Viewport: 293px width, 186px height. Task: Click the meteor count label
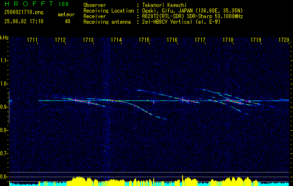pyautogui.click(x=66, y=14)
